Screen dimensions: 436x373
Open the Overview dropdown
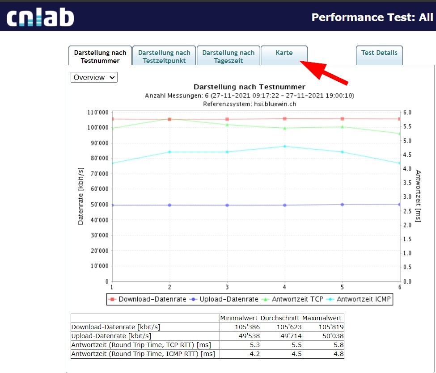(94, 77)
